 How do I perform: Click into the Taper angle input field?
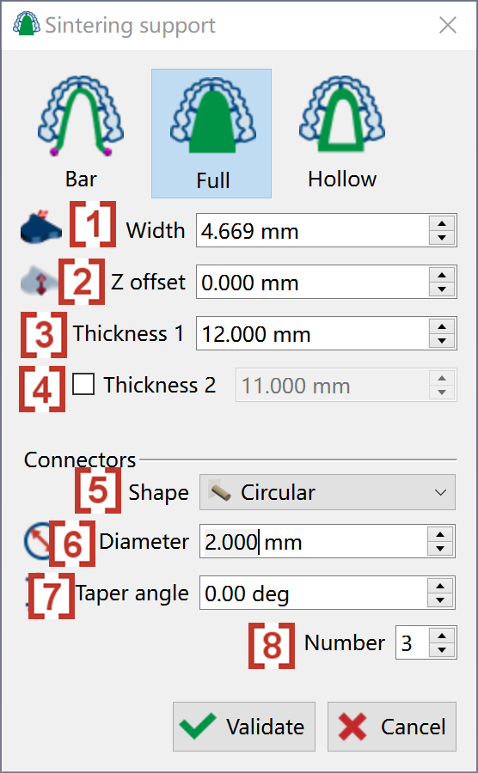pos(313,593)
